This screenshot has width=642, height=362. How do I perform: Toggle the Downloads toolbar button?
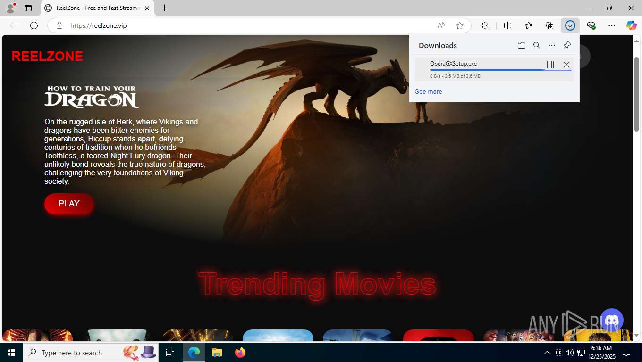570,25
